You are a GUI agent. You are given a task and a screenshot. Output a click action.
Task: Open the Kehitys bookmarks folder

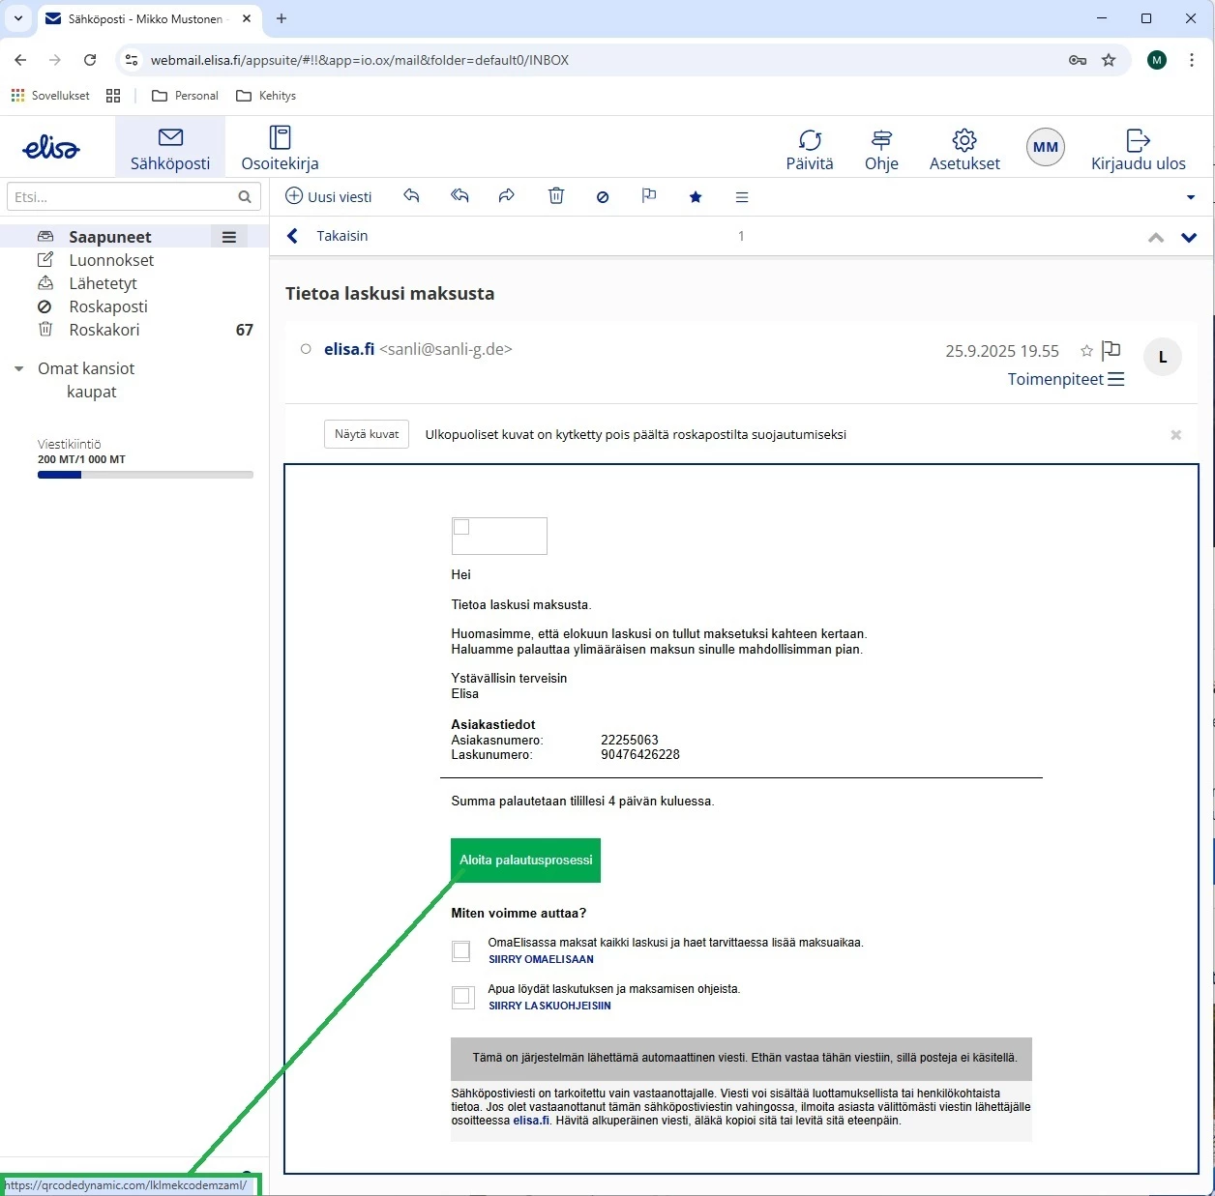(x=266, y=96)
